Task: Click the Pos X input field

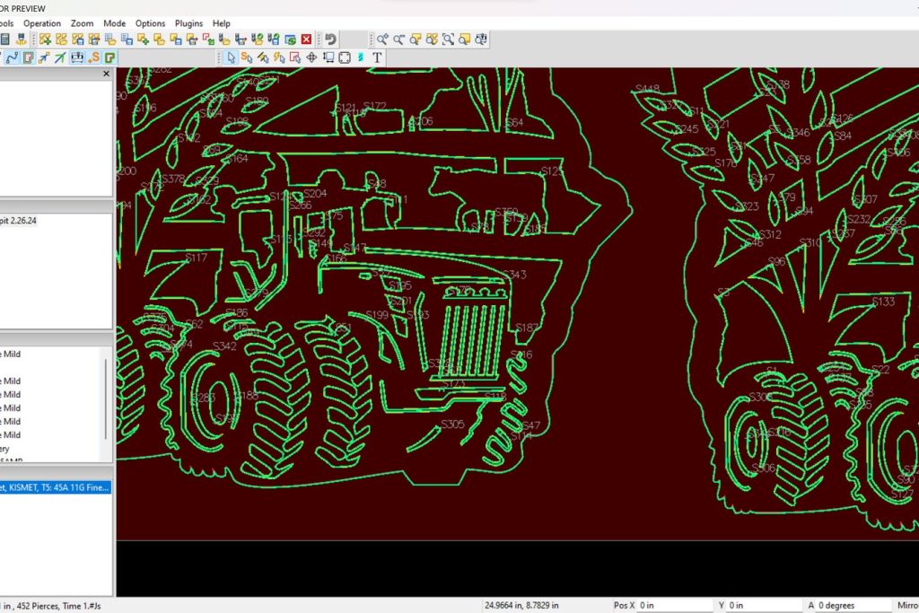Action: [674, 606]
